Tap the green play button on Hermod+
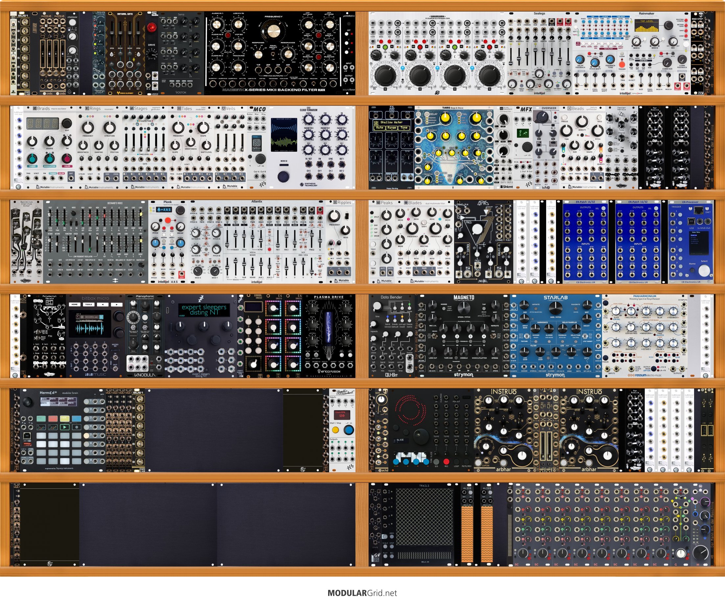 pyautogui.click(x=64, y=427)
